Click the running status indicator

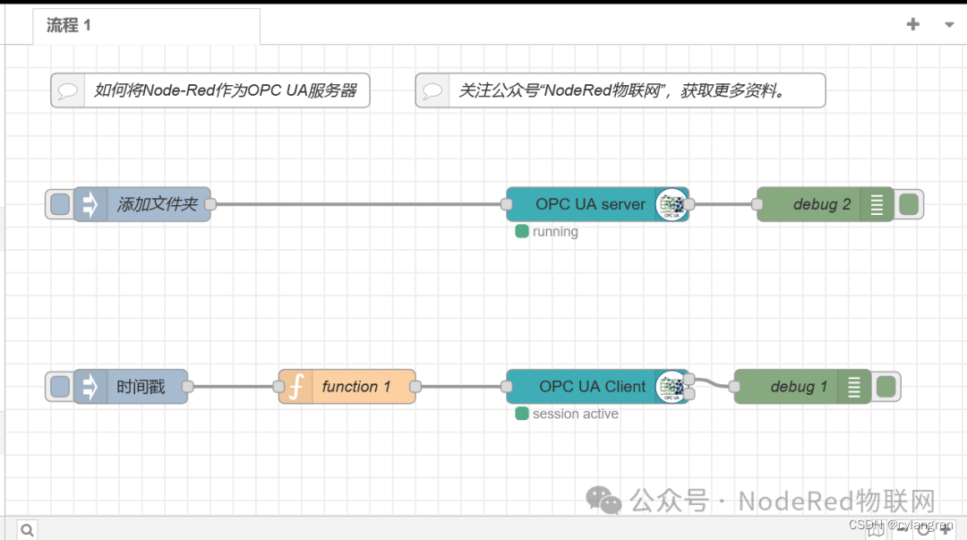pos(522,231)
